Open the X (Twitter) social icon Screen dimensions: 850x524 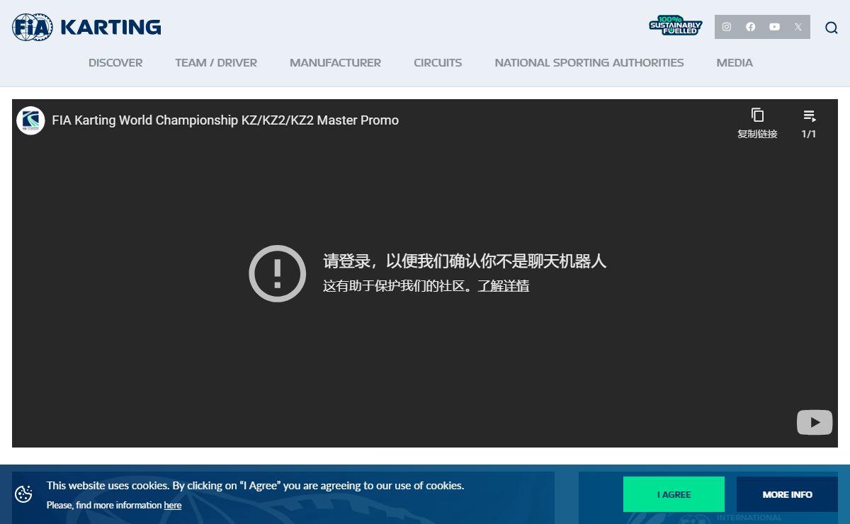point(798,27)
